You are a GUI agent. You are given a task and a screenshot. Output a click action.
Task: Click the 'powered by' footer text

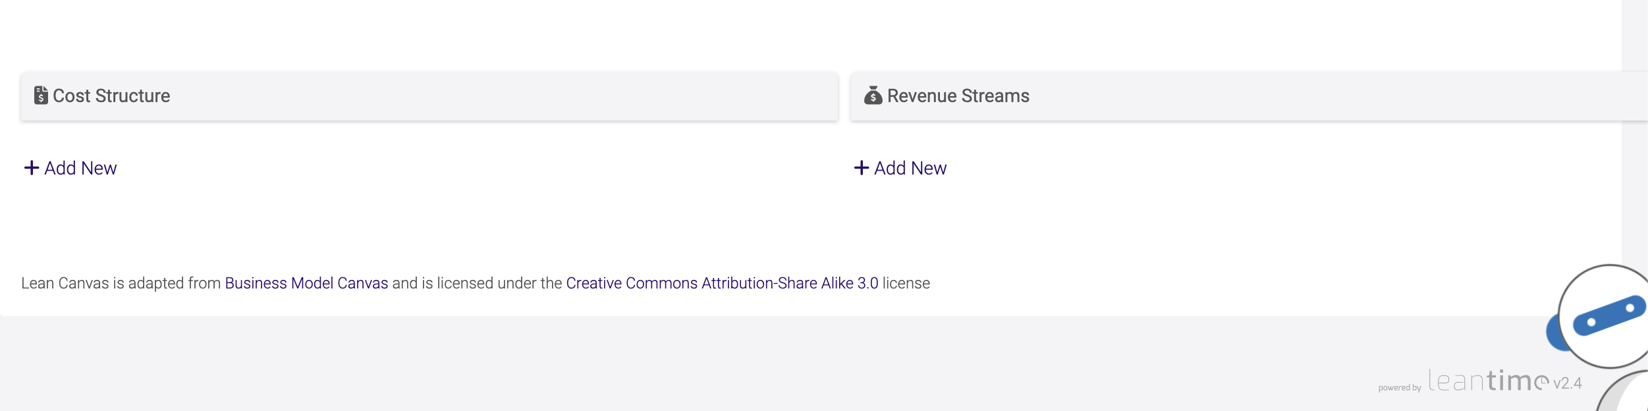(x=1399, y=387)
